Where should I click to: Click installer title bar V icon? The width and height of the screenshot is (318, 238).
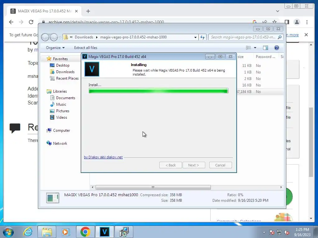pos(85,56)
